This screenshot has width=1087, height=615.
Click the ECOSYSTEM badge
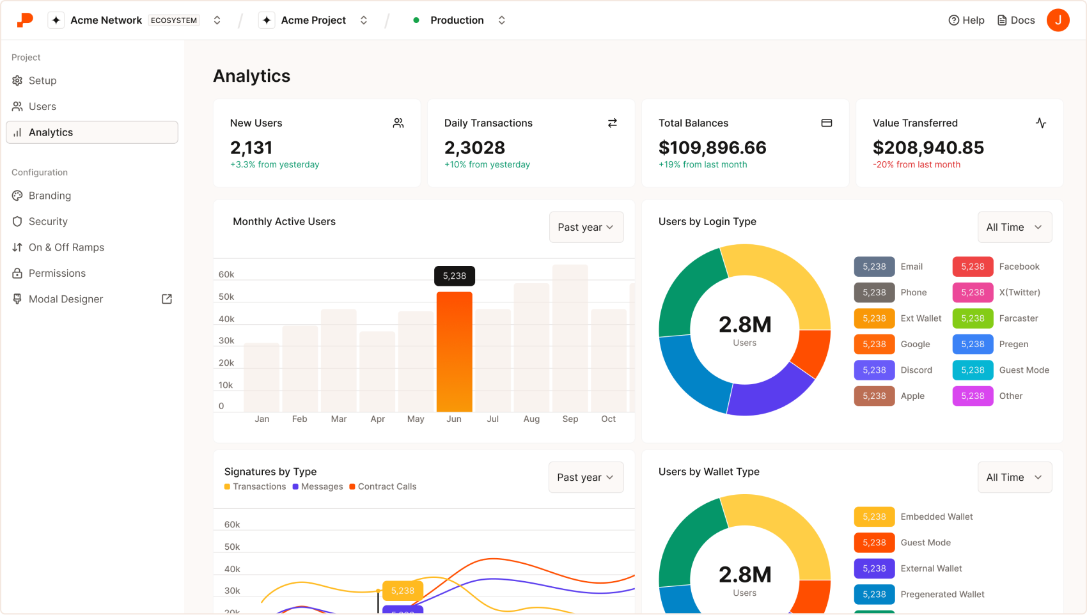174,20
